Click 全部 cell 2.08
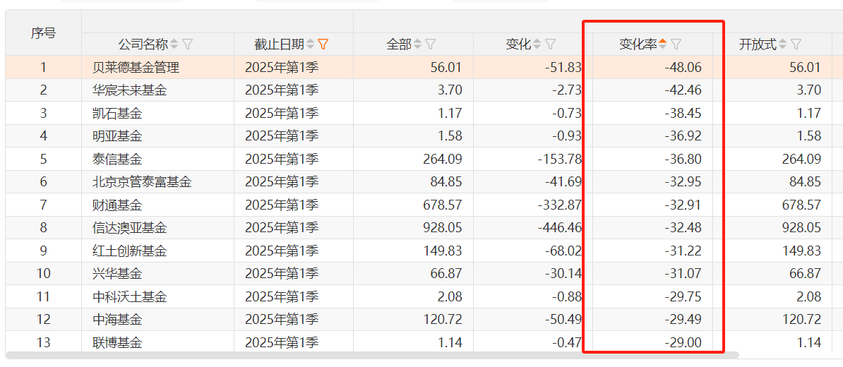The width and height of the screenshot is (843, 367). point(413,296)
